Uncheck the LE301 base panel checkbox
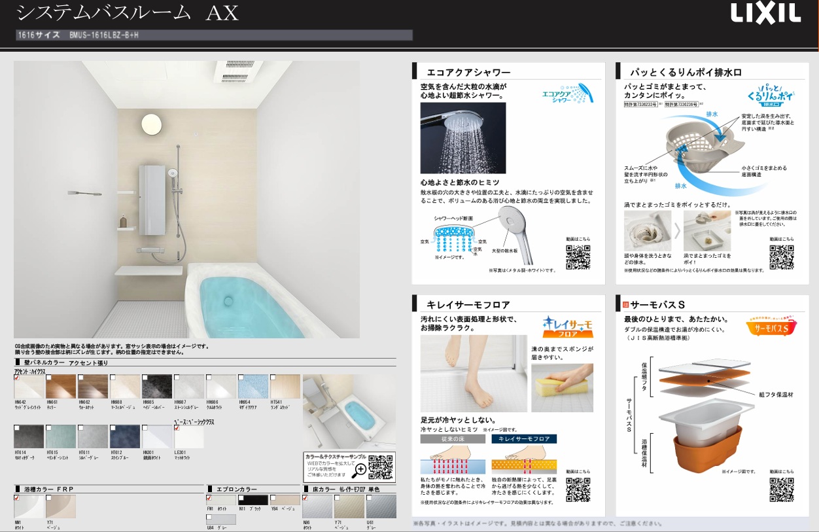The width and height of the screenshot is (819, 532). (x=177, y=428)
